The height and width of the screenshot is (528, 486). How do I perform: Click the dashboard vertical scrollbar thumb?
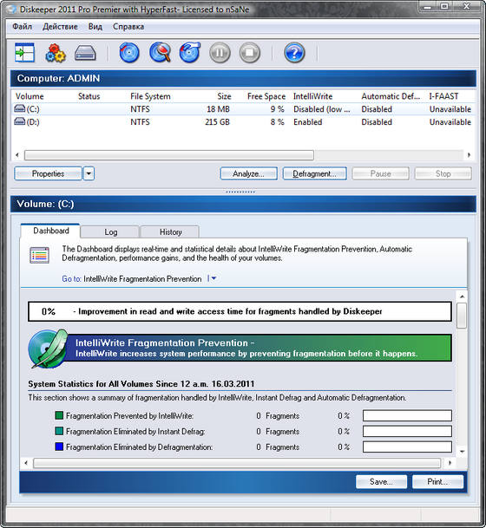(462, 316)
